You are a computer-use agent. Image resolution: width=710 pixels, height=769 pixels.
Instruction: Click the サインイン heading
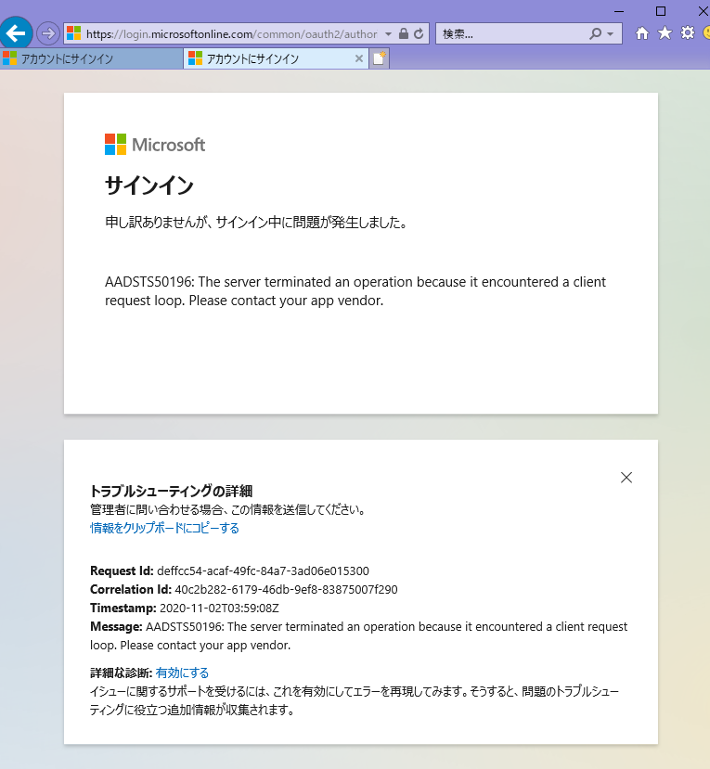149,186
